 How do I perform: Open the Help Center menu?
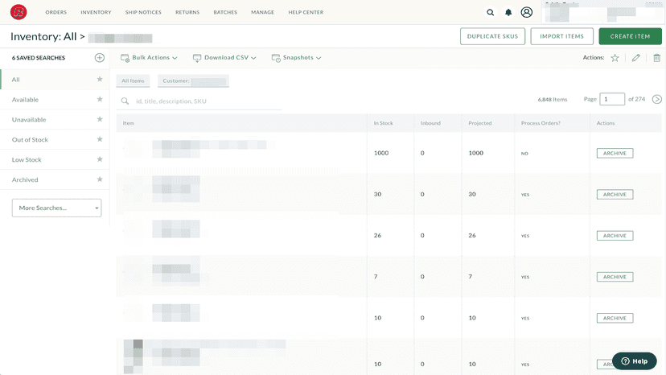[x=306, y=12]
